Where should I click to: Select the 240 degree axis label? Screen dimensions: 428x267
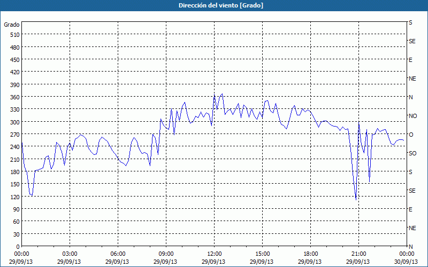pos(15,147)
